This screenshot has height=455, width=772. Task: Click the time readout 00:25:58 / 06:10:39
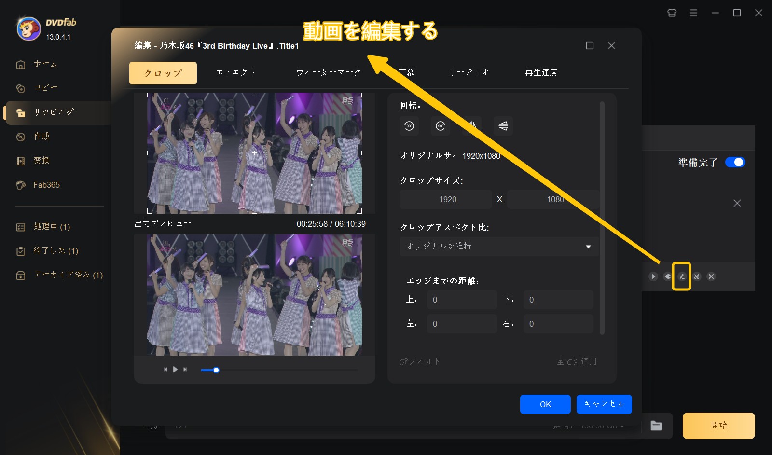coord(331,224)
